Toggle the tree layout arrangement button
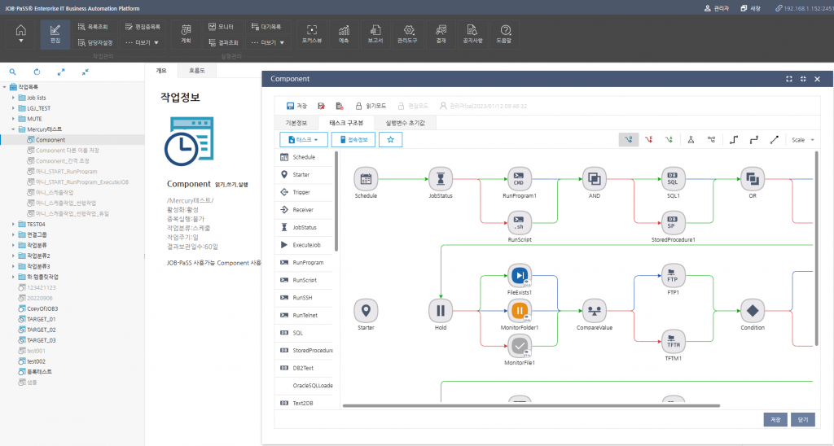Image resolution: width=834 pixels, height=446 pixels. point(691,140)
